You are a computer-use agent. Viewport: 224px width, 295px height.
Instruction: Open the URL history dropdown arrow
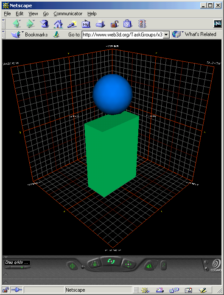click(x=166, y=35)
